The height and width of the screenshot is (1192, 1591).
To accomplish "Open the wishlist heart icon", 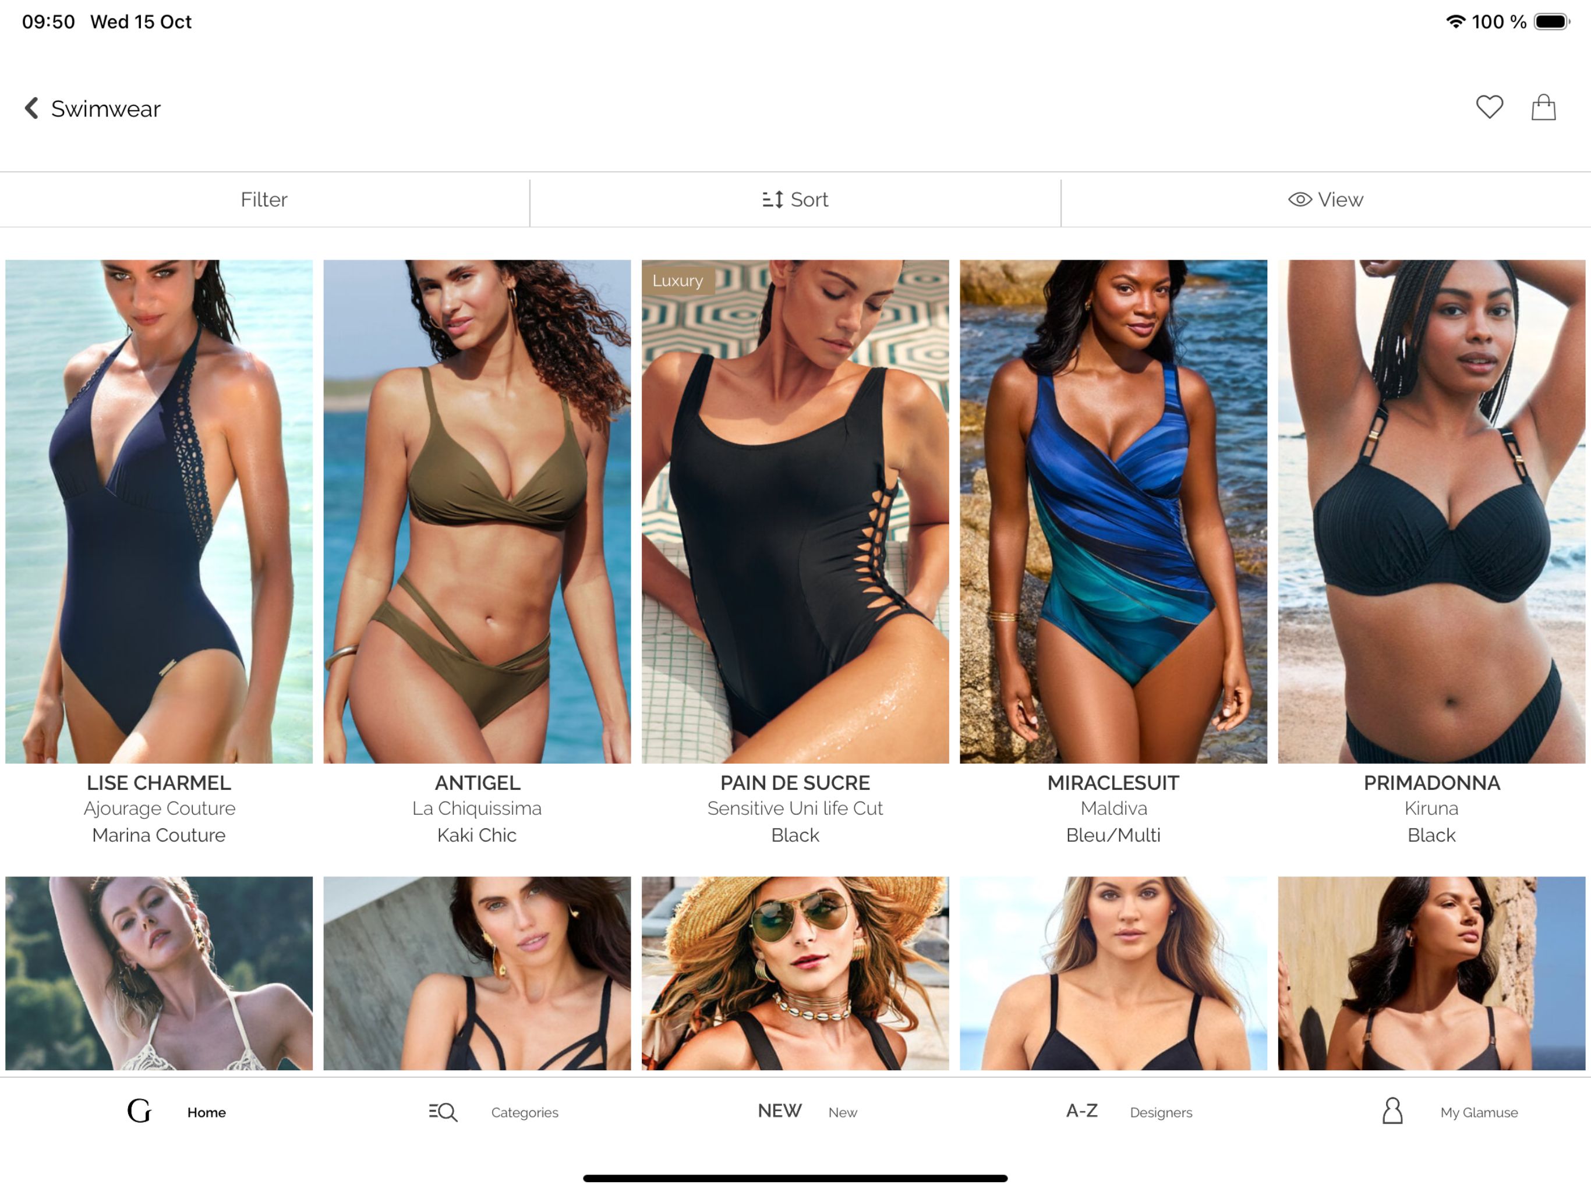I will pyautogui.click(x=1489, y=107).
